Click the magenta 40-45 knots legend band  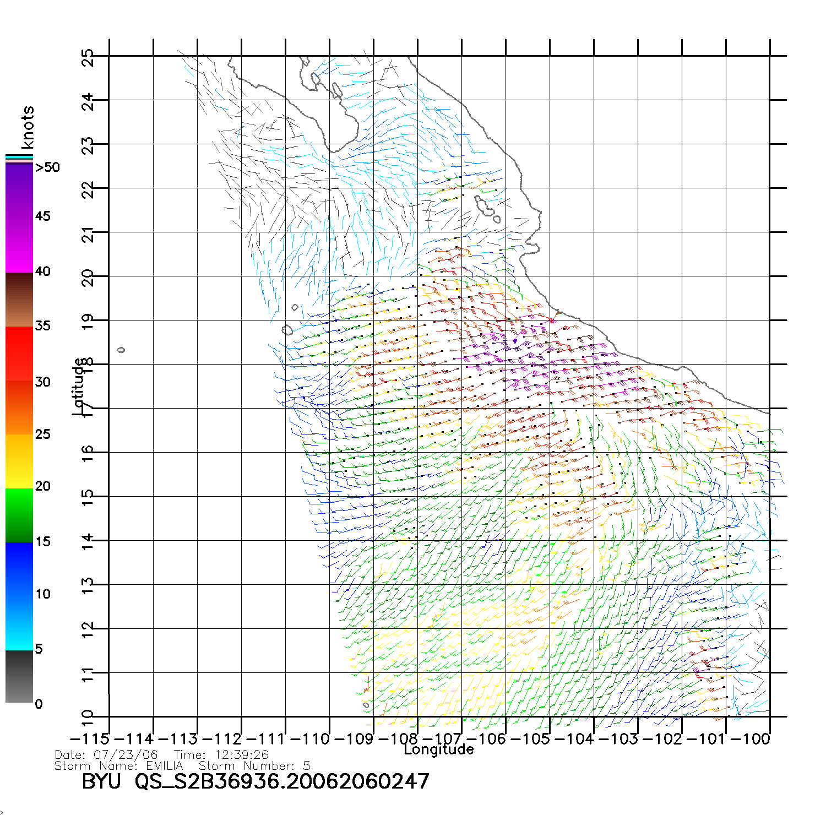click(19, 245)
